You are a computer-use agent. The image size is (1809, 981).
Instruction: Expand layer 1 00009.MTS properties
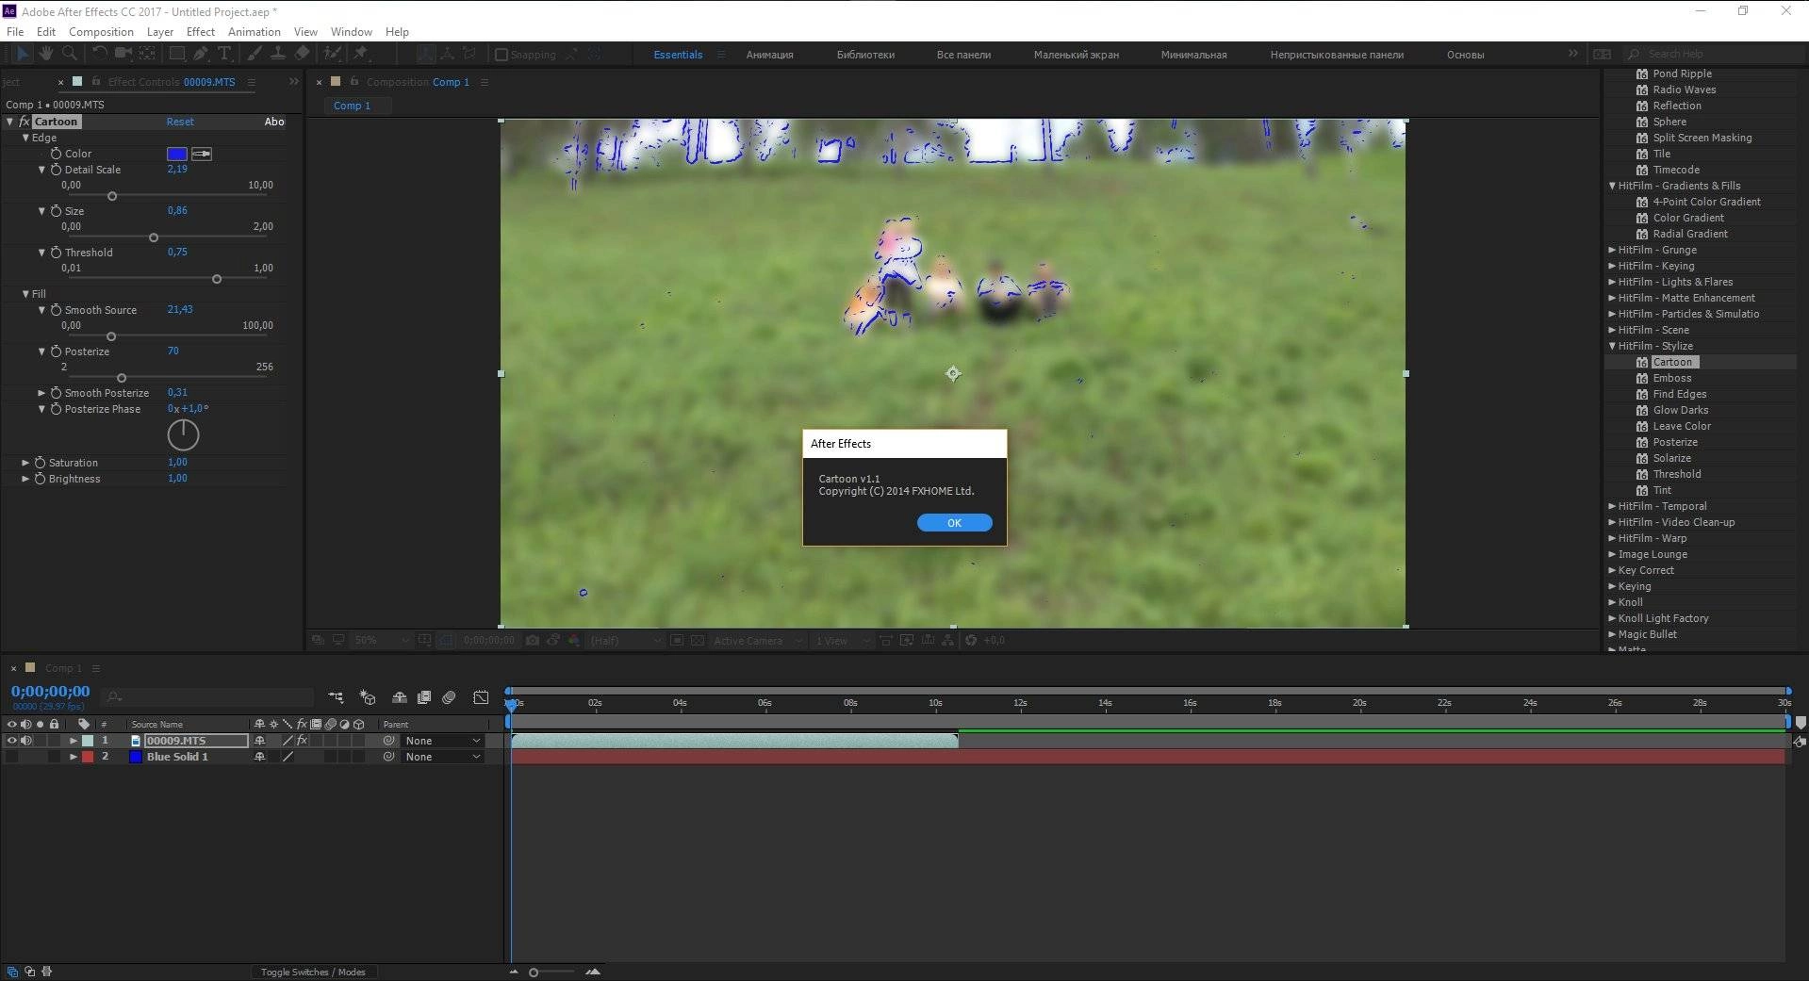[74, 741]
